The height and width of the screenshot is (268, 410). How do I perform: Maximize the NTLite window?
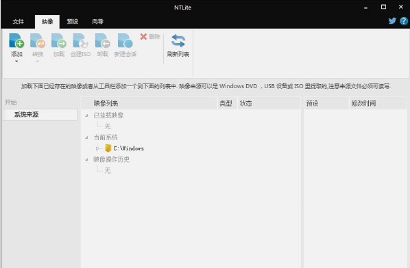(x=383, y=7)
